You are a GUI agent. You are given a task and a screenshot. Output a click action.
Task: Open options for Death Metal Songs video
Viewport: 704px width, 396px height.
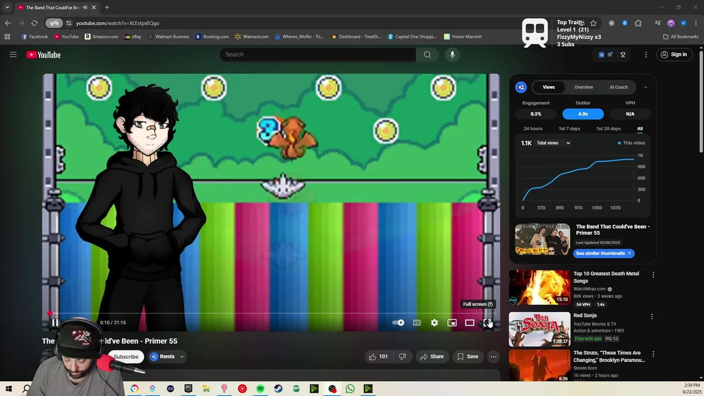(653, 274)
